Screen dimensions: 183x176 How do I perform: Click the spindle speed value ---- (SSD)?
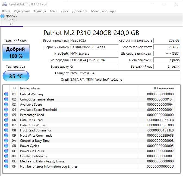167,54
